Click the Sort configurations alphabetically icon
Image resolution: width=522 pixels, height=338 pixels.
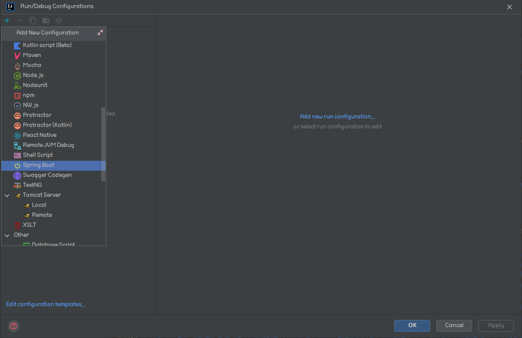[59, 20]
